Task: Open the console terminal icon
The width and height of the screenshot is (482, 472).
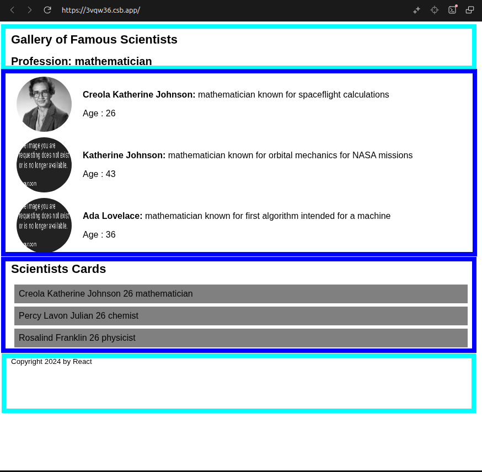Action: coord(452,10)
